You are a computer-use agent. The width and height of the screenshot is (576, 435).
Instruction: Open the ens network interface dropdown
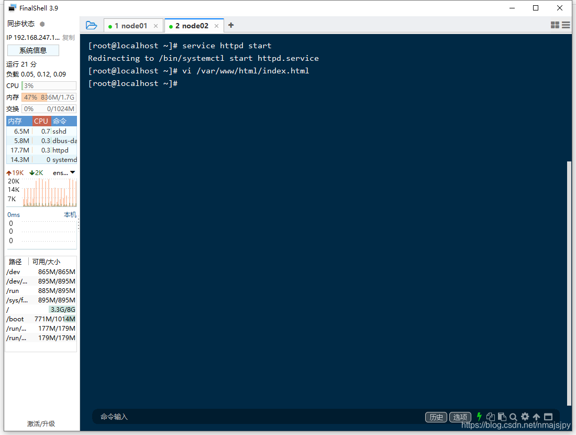64,172
